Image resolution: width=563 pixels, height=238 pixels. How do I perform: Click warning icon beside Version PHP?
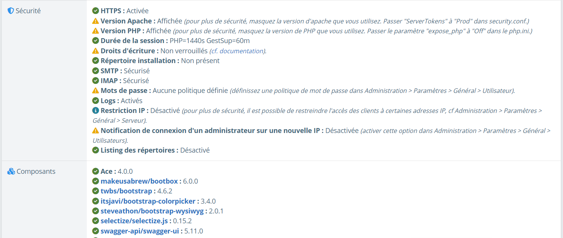(x=96, y=31)
